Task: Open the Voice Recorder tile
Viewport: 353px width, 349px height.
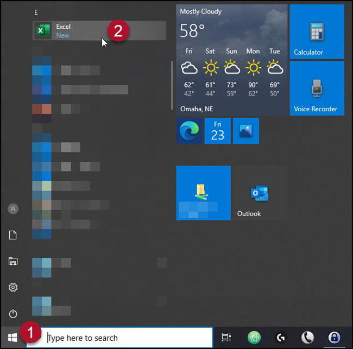Action: (317, 88)
